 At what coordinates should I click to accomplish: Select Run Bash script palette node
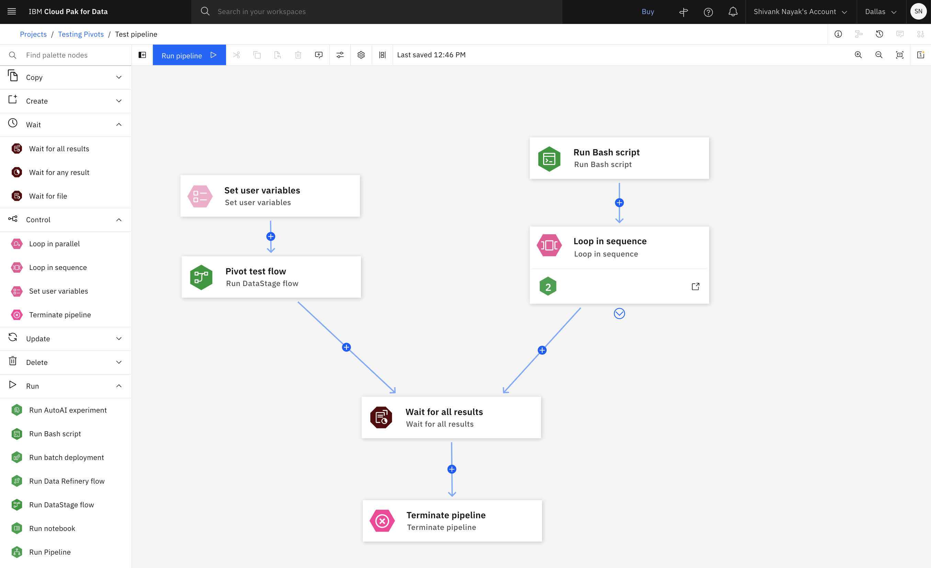[x=66, y=434]
